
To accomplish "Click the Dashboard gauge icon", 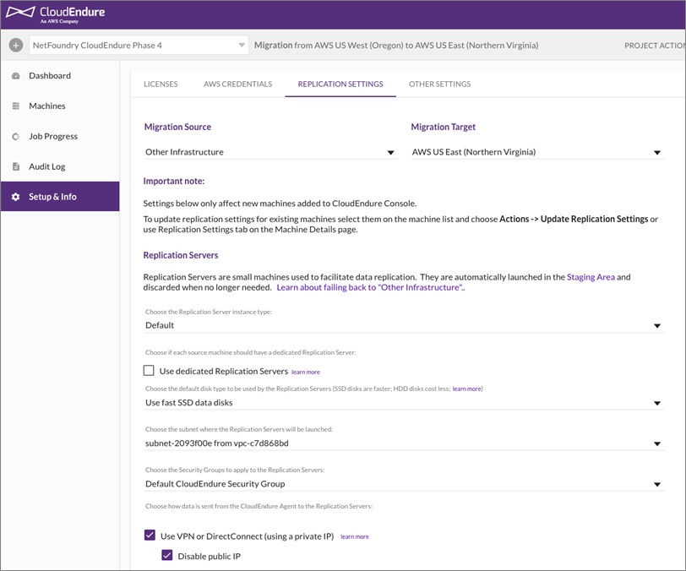I will pos(16,76).
